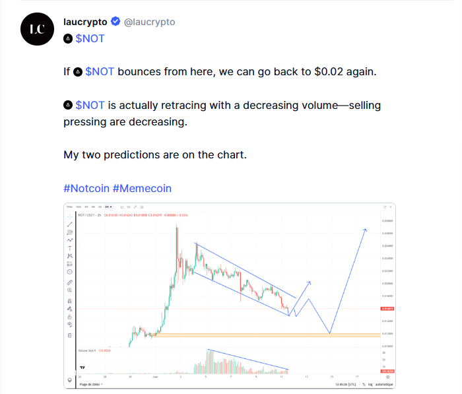Toggle hide drawings eye icon
The image size is (462, 394).
[x=70, y=325]
